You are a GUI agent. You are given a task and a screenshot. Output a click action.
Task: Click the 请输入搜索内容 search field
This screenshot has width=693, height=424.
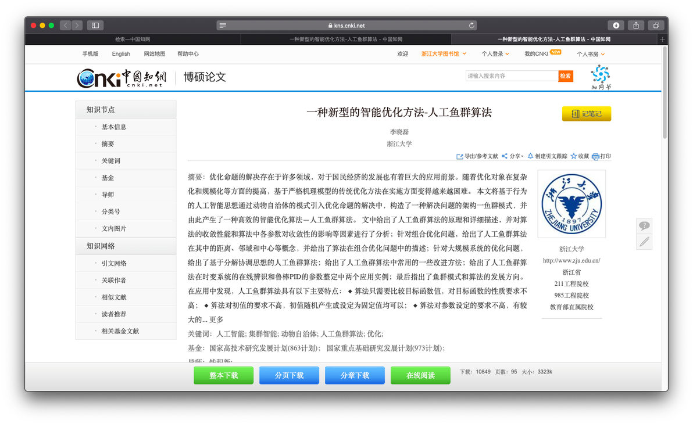coord(512,76)
